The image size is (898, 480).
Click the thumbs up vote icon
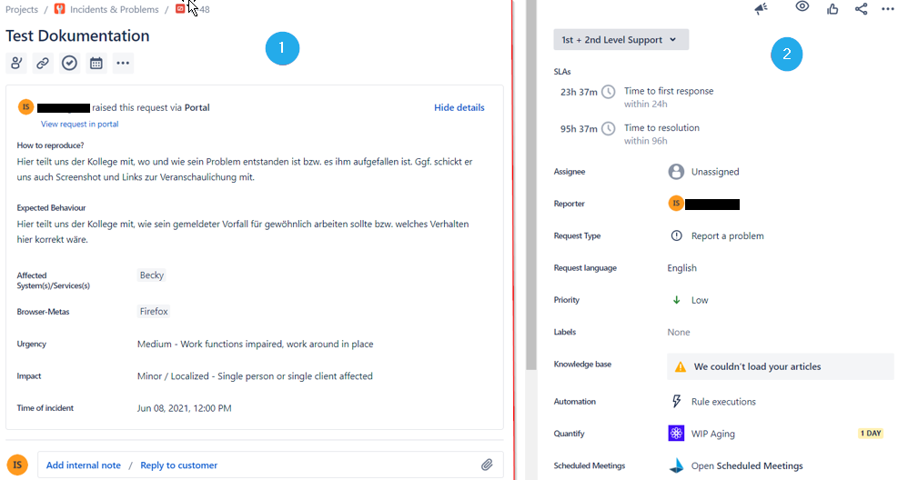[832, 9]
